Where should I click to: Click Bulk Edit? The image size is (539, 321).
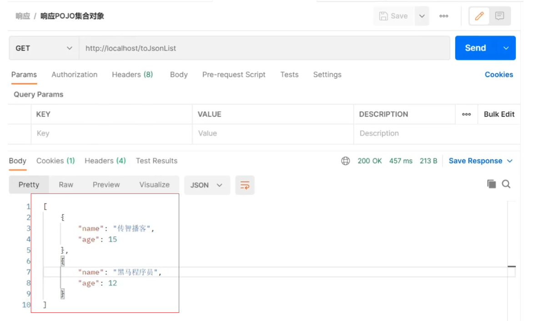click(x=499, y=114)
